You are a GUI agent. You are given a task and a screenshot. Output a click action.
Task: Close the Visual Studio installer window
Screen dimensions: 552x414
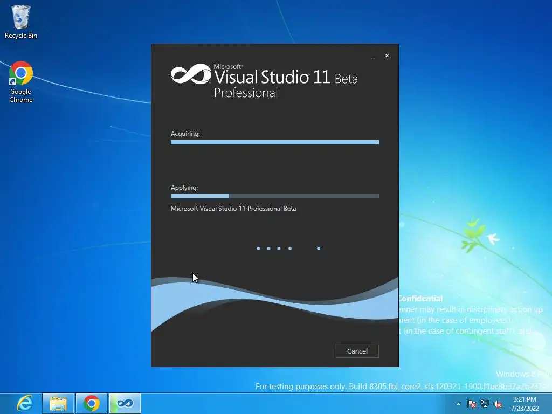[x=387, y=56]
